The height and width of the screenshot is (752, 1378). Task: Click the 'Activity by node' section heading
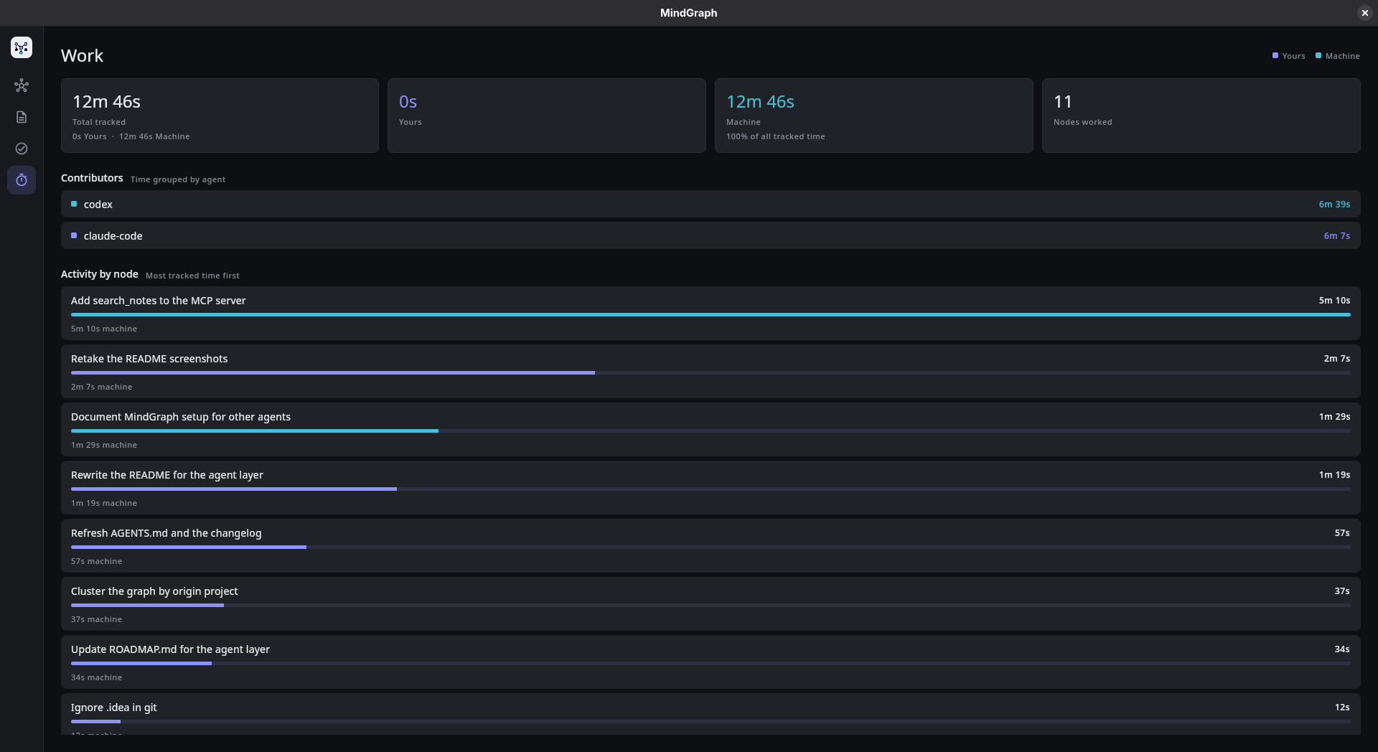coord(99,274)
